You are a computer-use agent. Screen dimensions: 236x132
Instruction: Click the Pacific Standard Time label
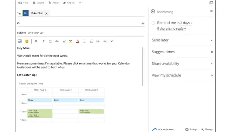(31, 84)
